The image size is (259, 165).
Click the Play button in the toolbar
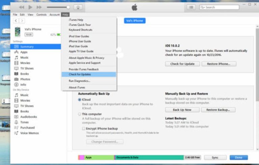tap(30, 7)
